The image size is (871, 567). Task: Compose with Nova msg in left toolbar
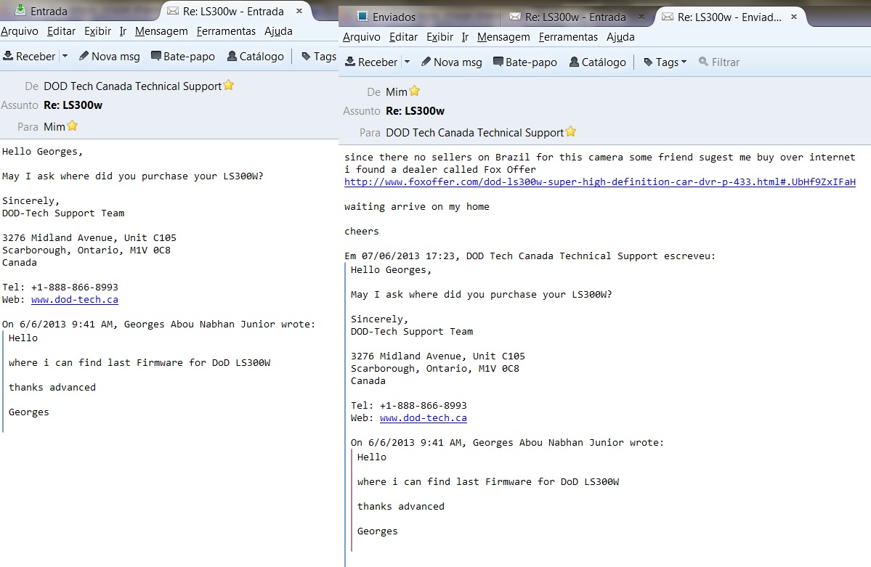click(110, 56)
